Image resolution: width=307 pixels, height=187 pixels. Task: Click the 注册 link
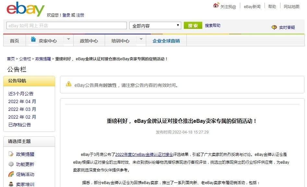tap(80, 15)
